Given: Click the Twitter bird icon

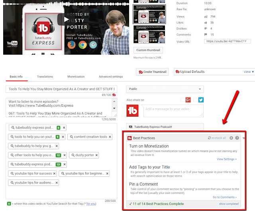Looking at the screenshot, I should click(x=201, y=100).
